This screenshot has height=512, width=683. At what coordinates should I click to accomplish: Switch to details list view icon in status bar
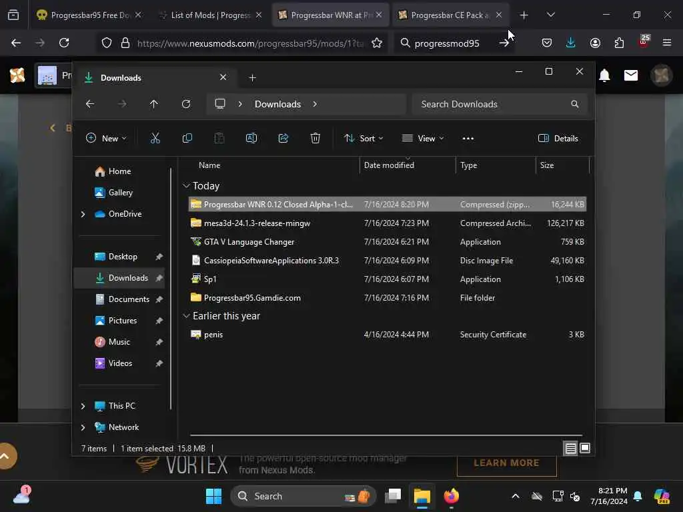coord(571,448)
